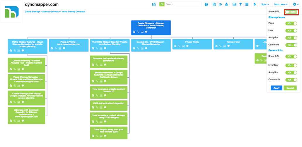
Task: Open the embed code icon
Action: (x=220, y=4)
